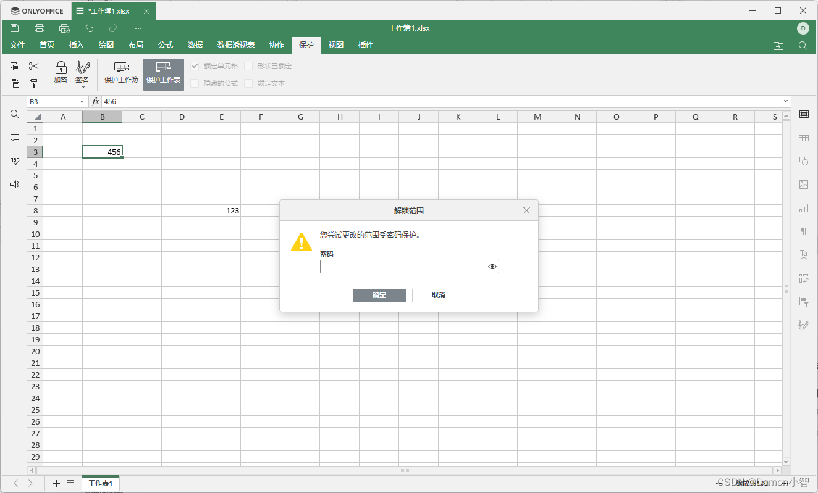Toggle 锁定文本 checkbox

(x=249, y=83)
